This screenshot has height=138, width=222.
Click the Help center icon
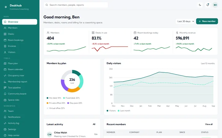(5, 135)
